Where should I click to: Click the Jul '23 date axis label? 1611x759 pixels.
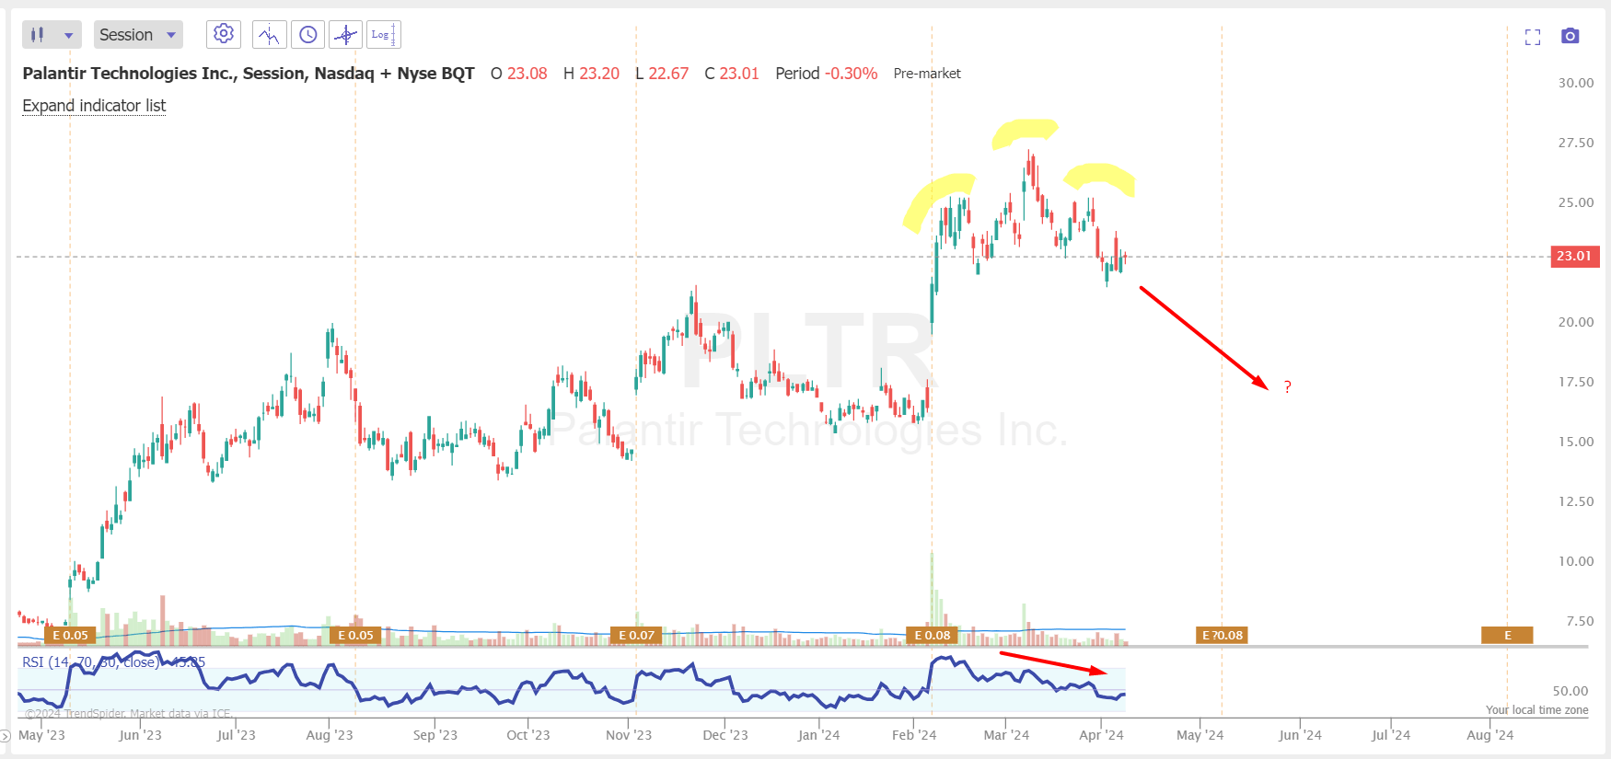pyautogui.click(x=236, y=735)
